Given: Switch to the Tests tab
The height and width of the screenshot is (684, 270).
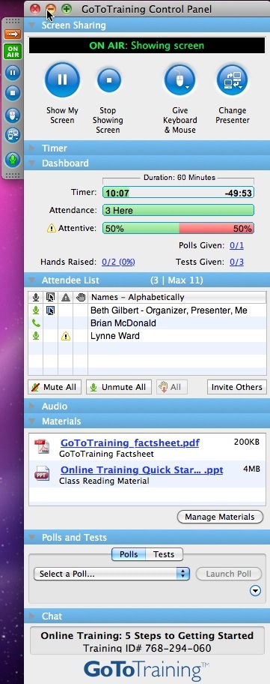Looking at the screenshot, I should (x=164, y=554).
